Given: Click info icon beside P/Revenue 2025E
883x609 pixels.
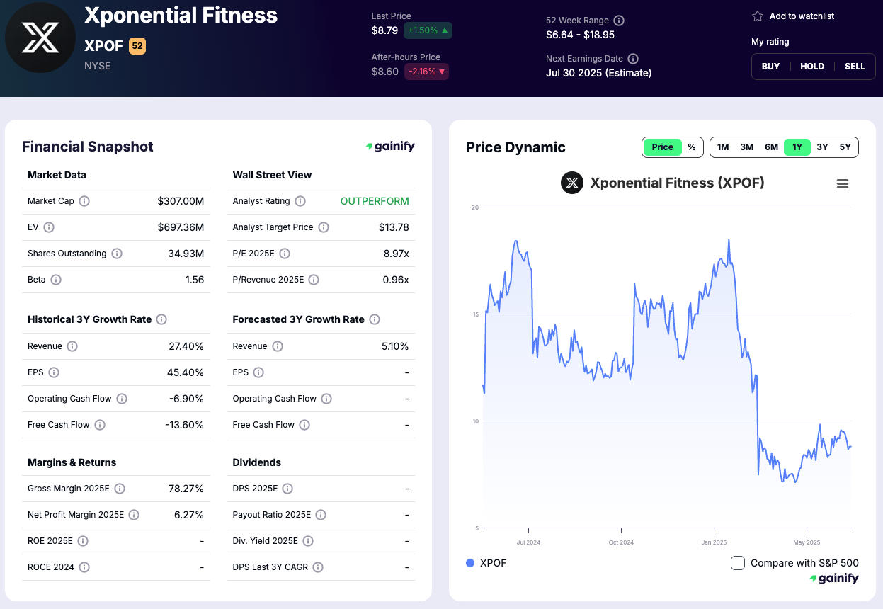Looking at the screenshot, I should (x=314, y=280).
